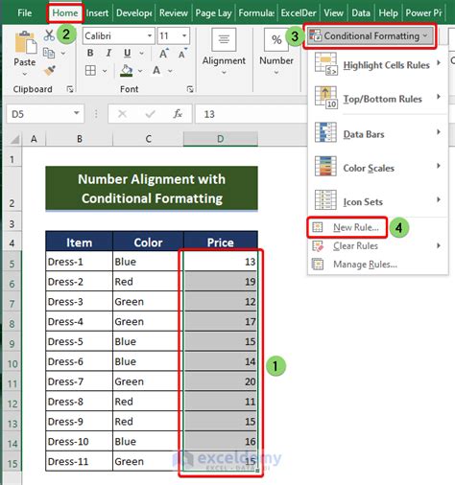Open Font dialog launcher
Viewport: 455px width, 485px height.
[190, 89]
